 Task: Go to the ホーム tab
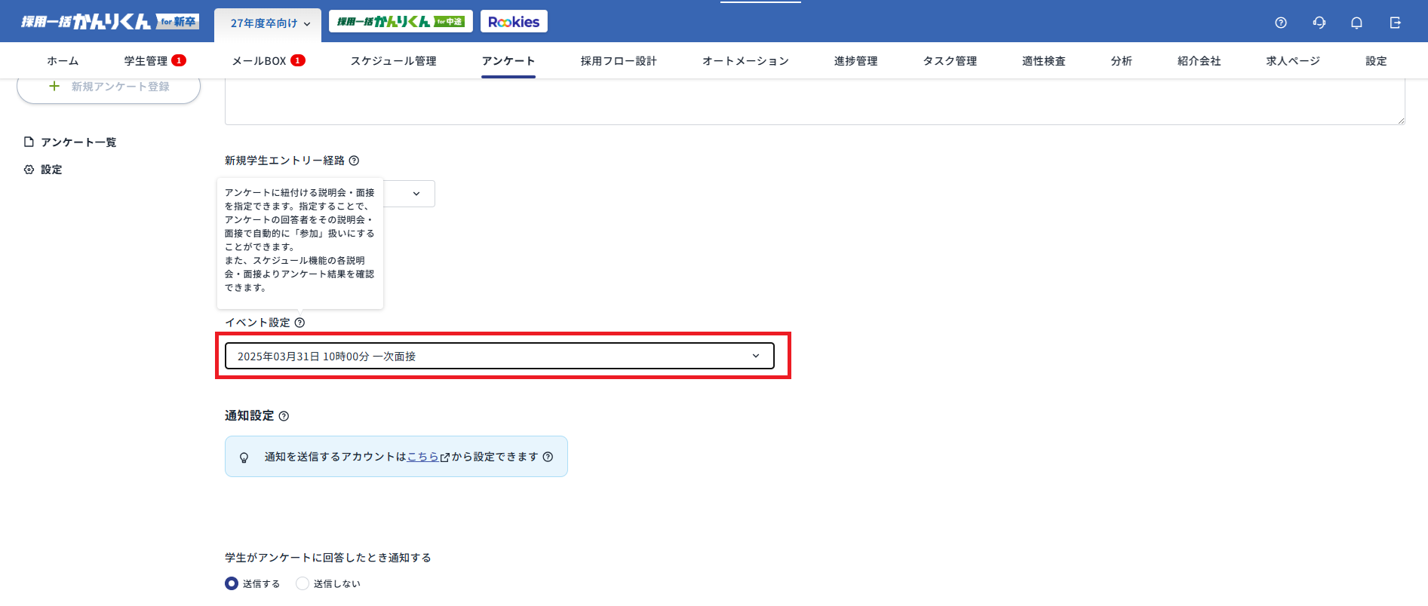click(x=63, y=61)
